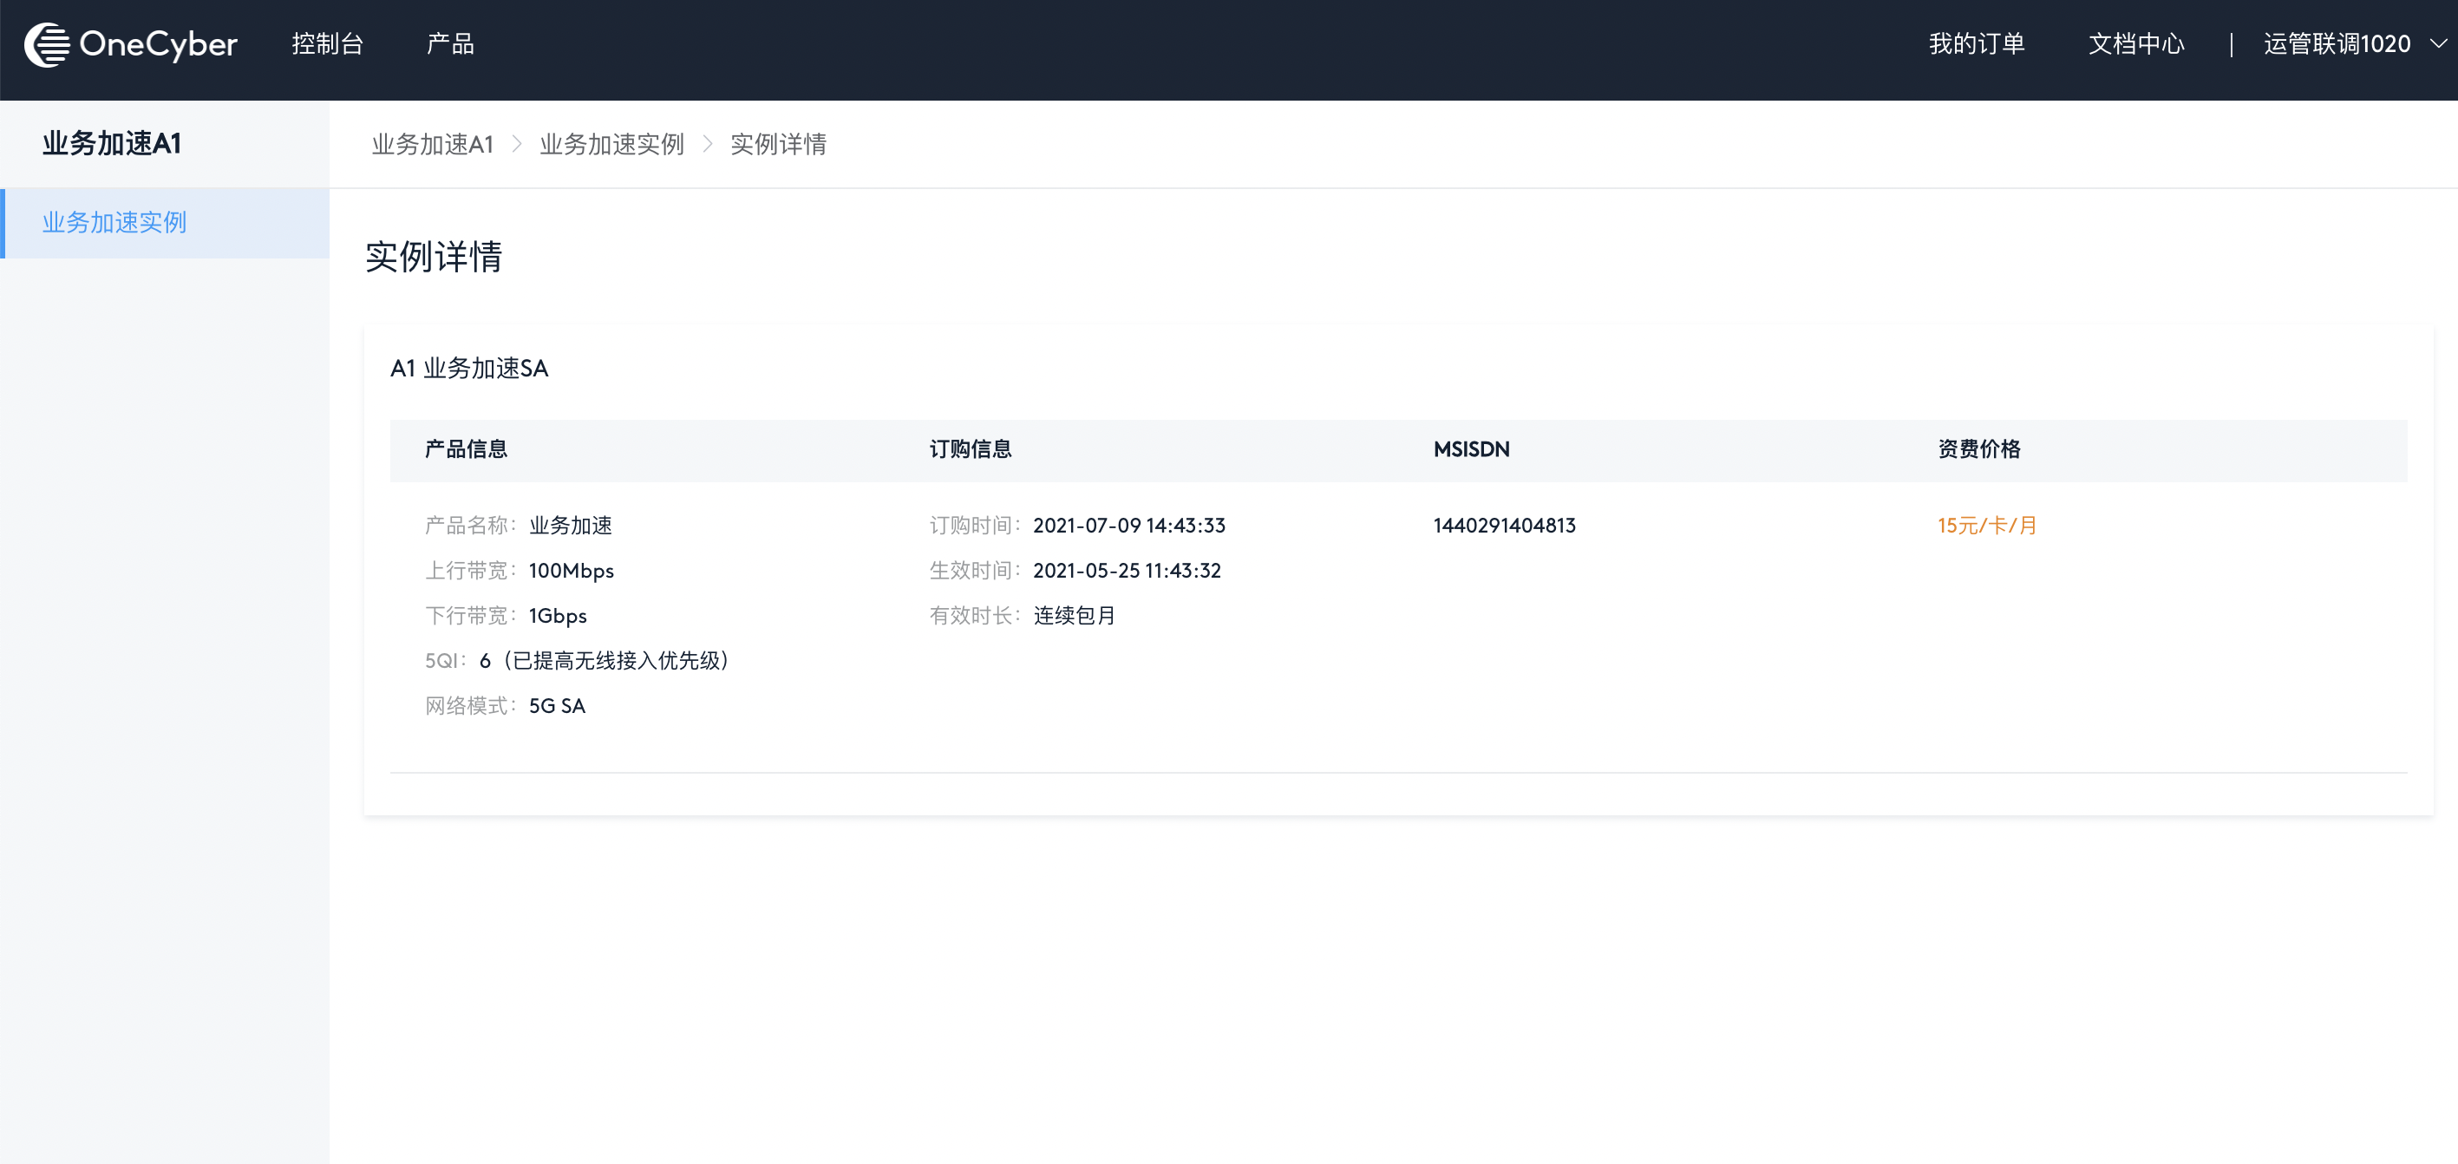Image resolution: width=2458 pixels, height=1164 pixels.
Task: Expand the 运管联调1020 account dropdown
Action: click(2336, 44)
